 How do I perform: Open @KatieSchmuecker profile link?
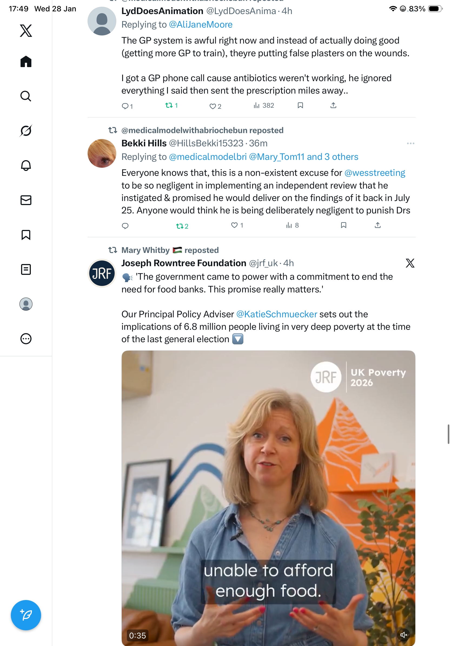277,314
